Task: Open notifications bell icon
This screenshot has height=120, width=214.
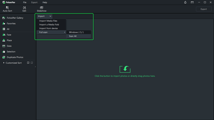Action: coord(185,2)
